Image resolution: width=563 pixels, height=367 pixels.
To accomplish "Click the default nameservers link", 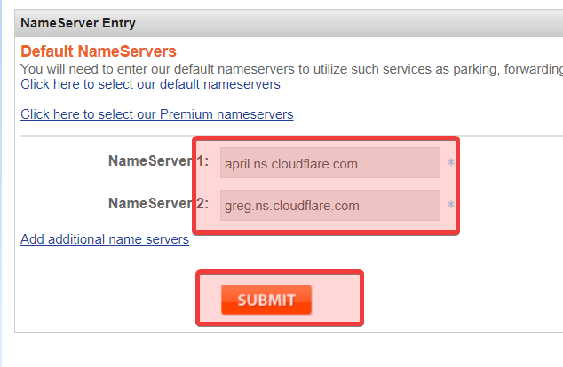I will click(150, 85).
